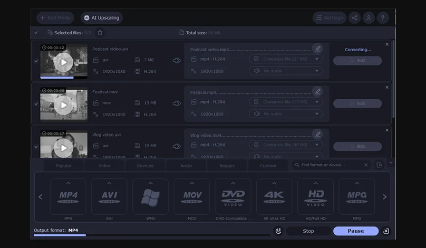The width and height of the screenshot is (426, 248).
Task: Select the MOV video format icon
Action: click(192, 196)
